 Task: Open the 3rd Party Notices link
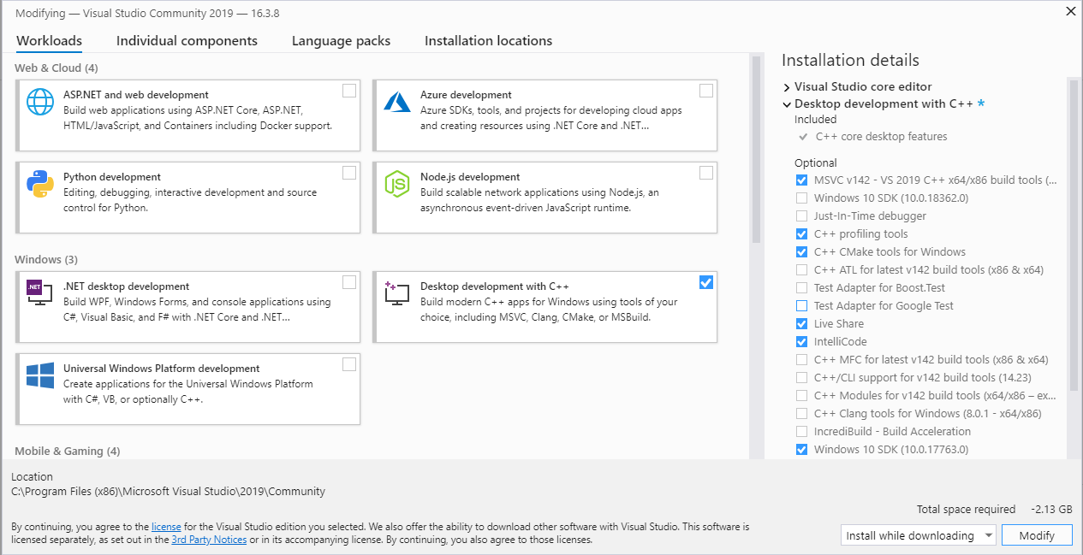[209, 540]
